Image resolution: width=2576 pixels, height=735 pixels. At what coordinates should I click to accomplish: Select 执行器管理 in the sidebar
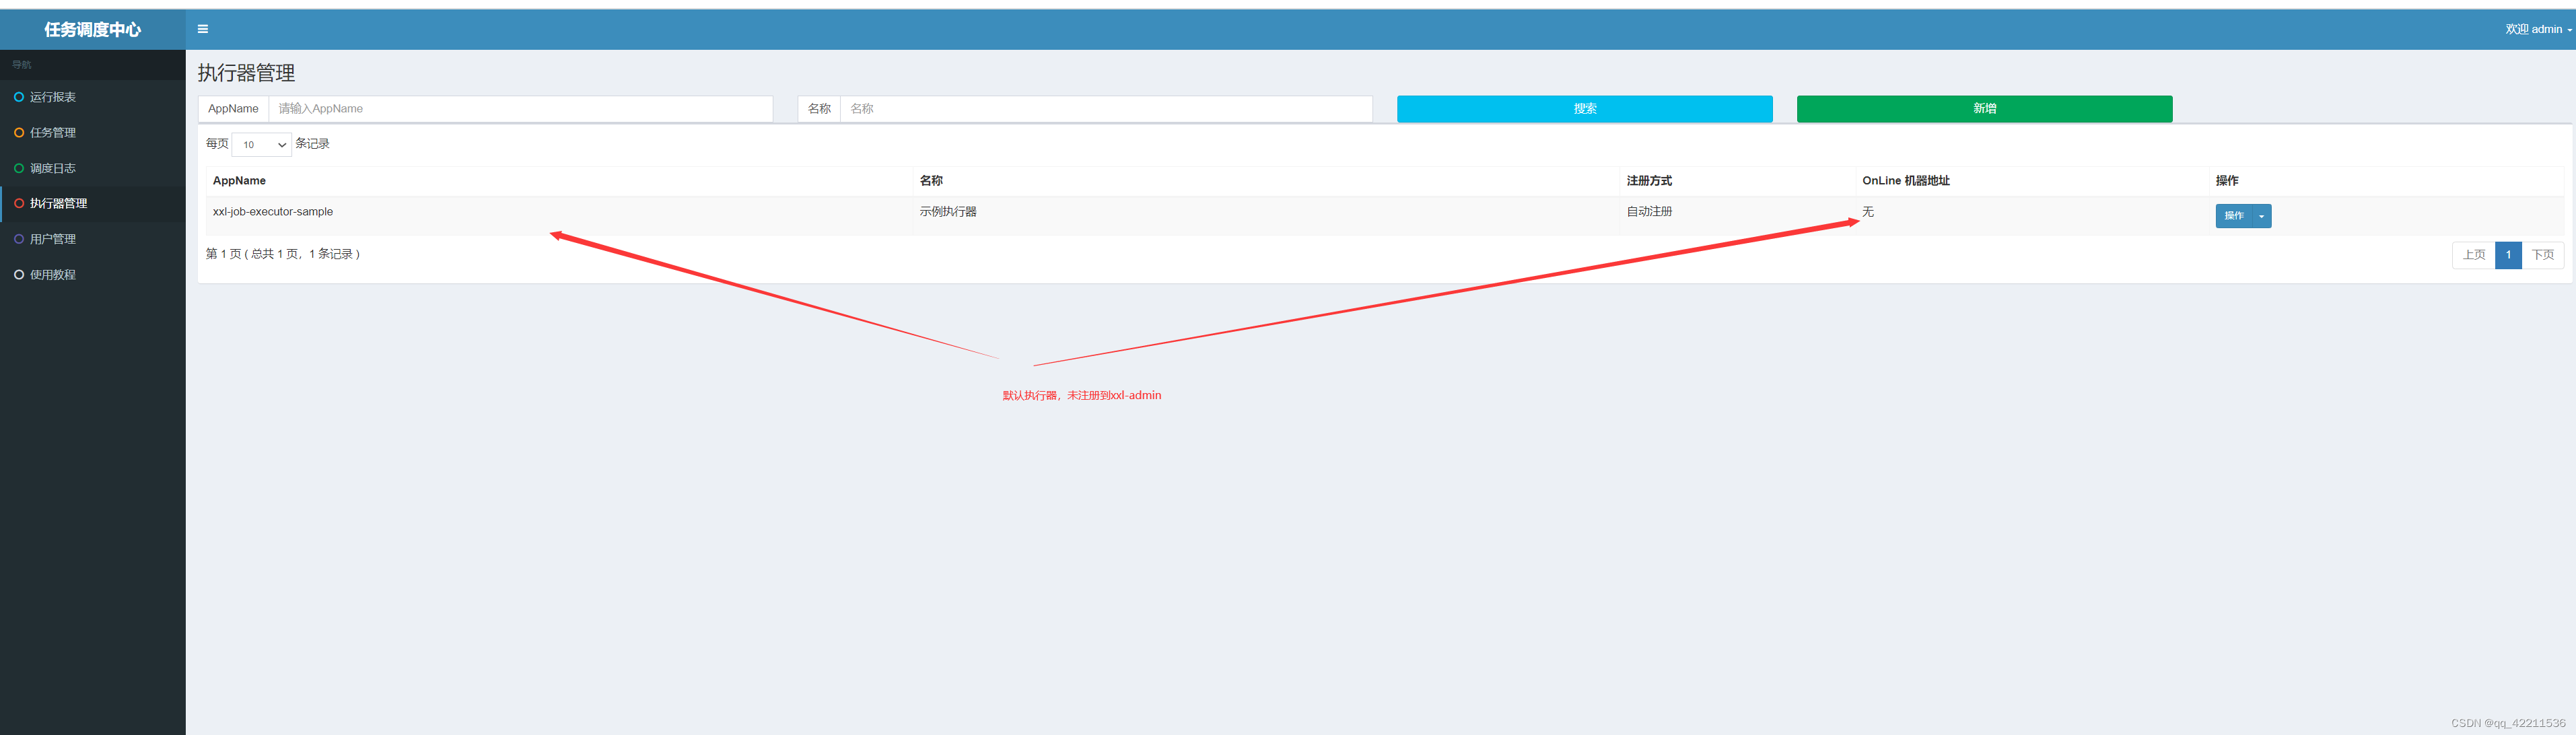coord(93,203)
